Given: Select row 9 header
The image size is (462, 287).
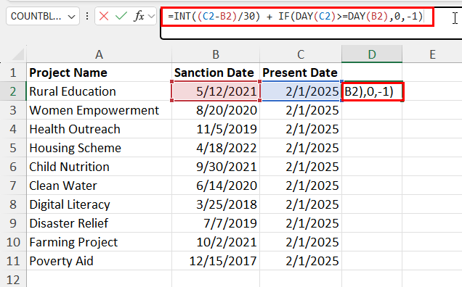Looking at the screenshot, I should [13, 223].
